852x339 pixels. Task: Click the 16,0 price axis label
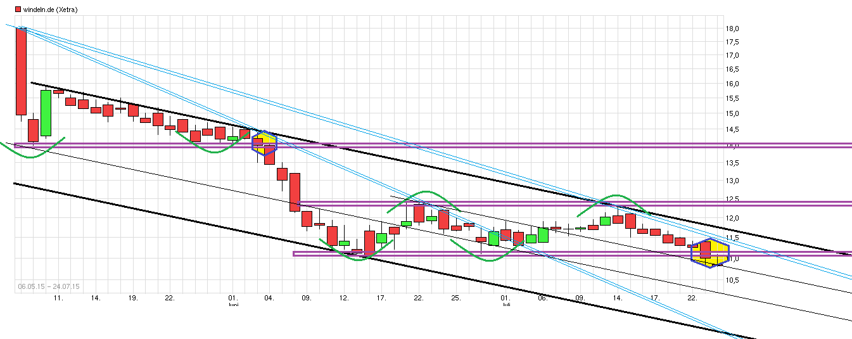point(732,84)
